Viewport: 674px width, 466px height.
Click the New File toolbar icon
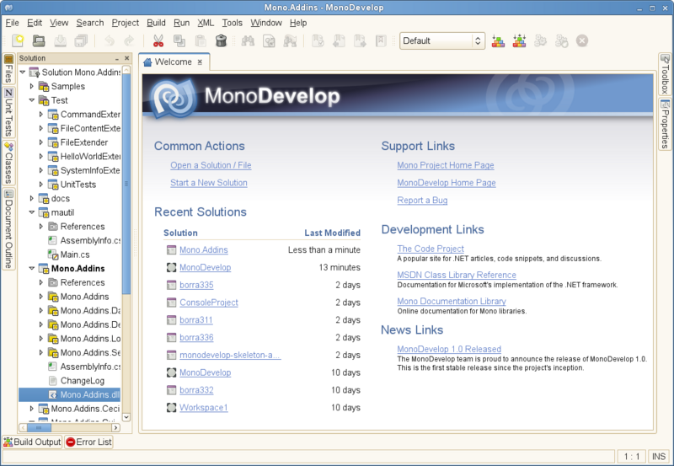[x=18, y=40]
